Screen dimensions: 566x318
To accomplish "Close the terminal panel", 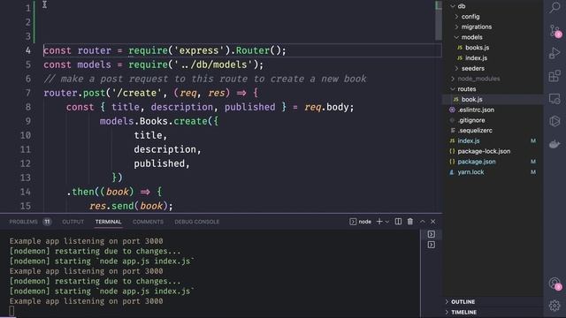I will [x=432, y=222].
